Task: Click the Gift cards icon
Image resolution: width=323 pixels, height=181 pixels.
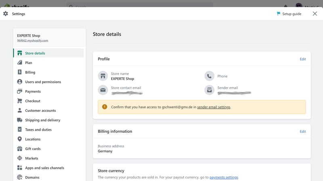Action: click(19, 148)
